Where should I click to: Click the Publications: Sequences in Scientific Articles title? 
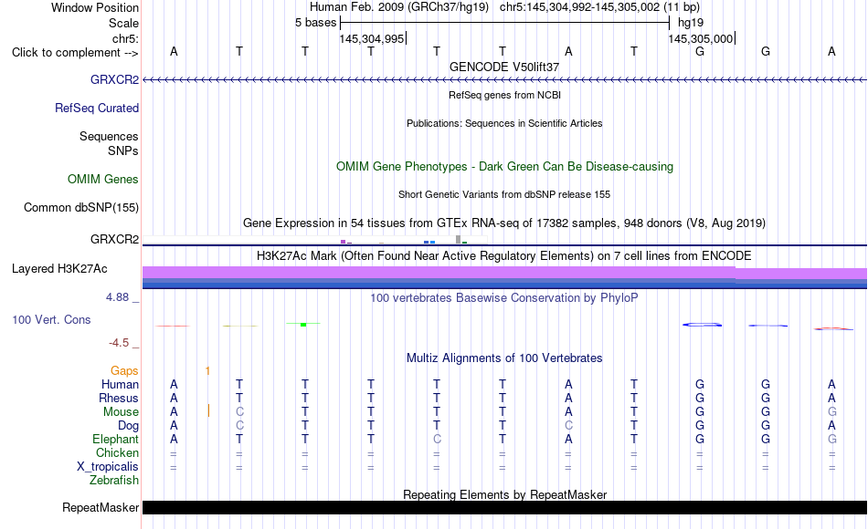click(504, 123)
